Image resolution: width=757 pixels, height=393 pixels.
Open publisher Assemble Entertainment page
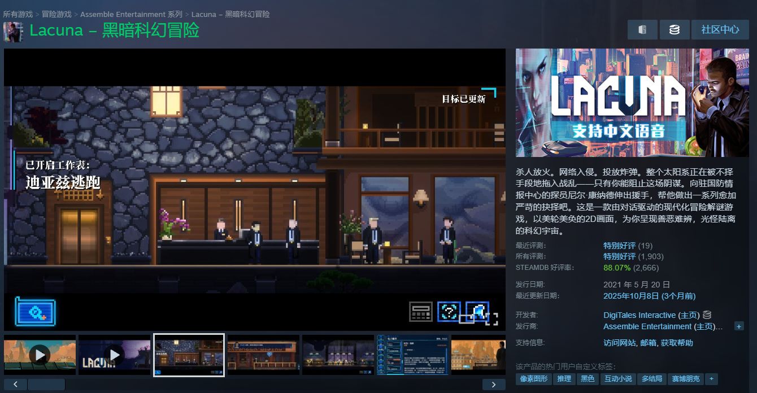pyautogui.click(x=647, y=326)
